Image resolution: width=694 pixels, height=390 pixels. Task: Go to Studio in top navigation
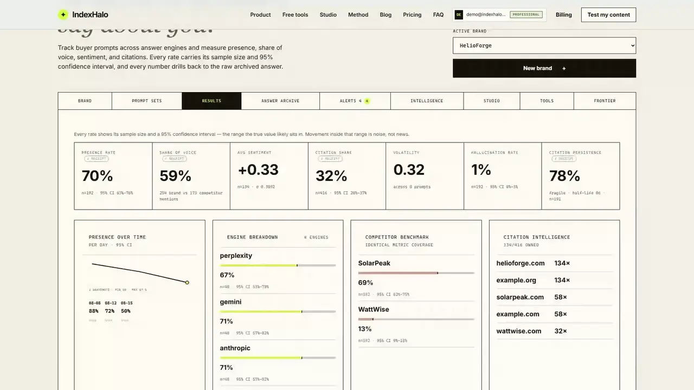click(x=328, y=15)
